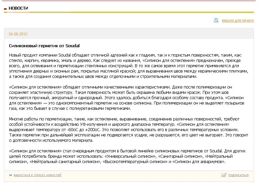This screenshot has width=258, height=183.
Task: Click the subscribe pencil icon
Action: coord(224,175)
